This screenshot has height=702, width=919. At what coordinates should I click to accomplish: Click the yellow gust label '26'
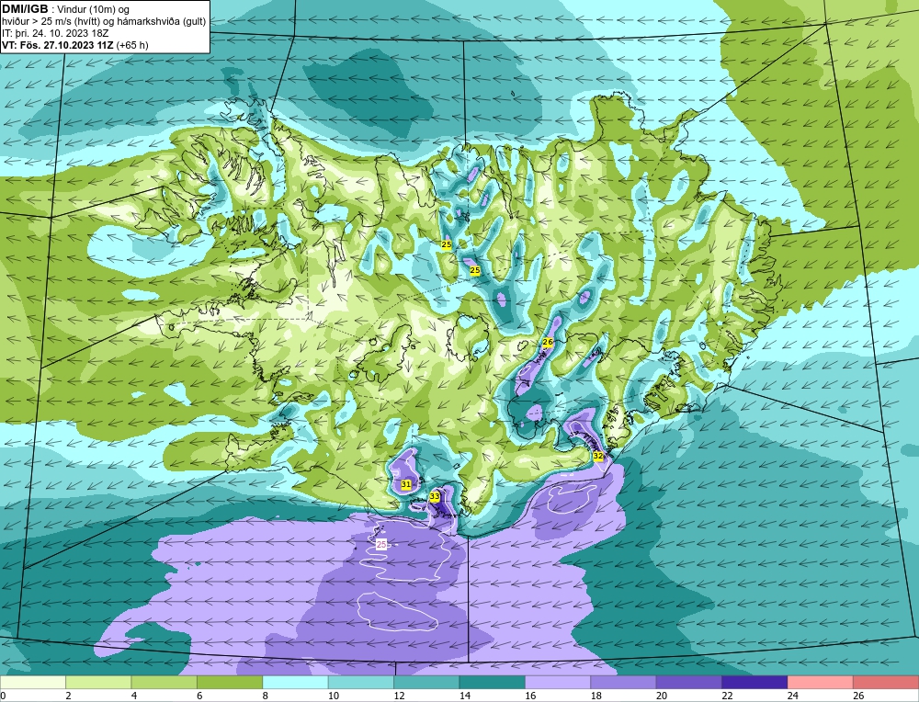pos(548,342)
